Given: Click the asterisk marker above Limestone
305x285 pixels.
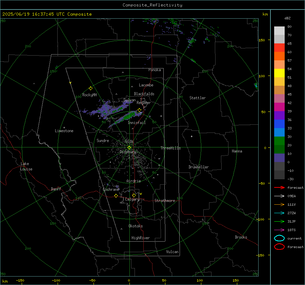Looking at the screenshot, I should tap(64, 128).
